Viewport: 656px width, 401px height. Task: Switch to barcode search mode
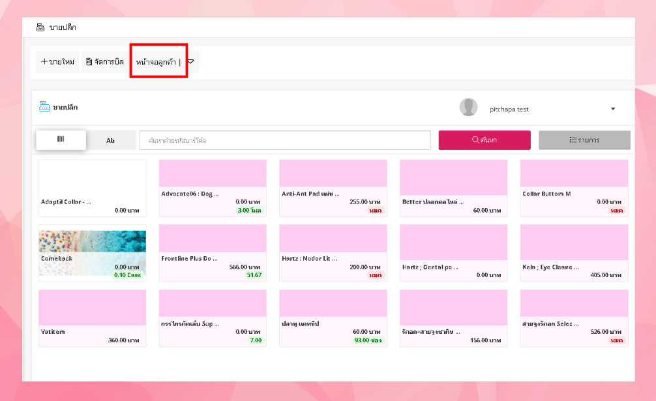61,140
